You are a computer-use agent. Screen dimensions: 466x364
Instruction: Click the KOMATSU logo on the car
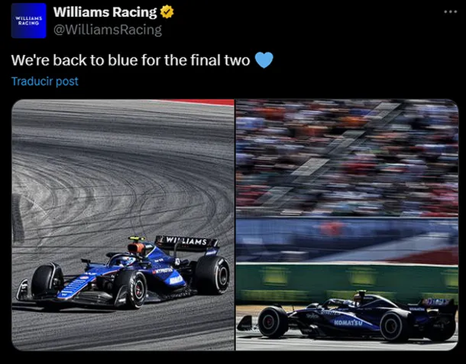[348, 322]
